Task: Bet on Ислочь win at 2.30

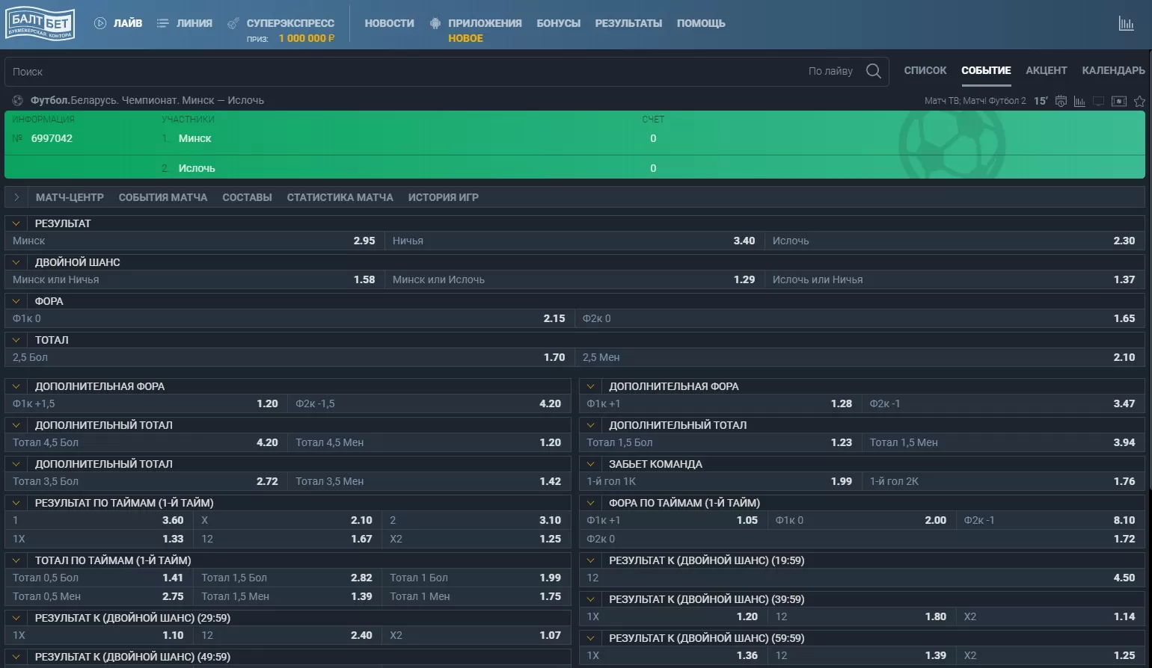Action: pyautogui.click(x=1124, y=241)
